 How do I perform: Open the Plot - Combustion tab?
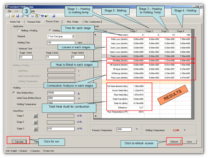point(92,22)
